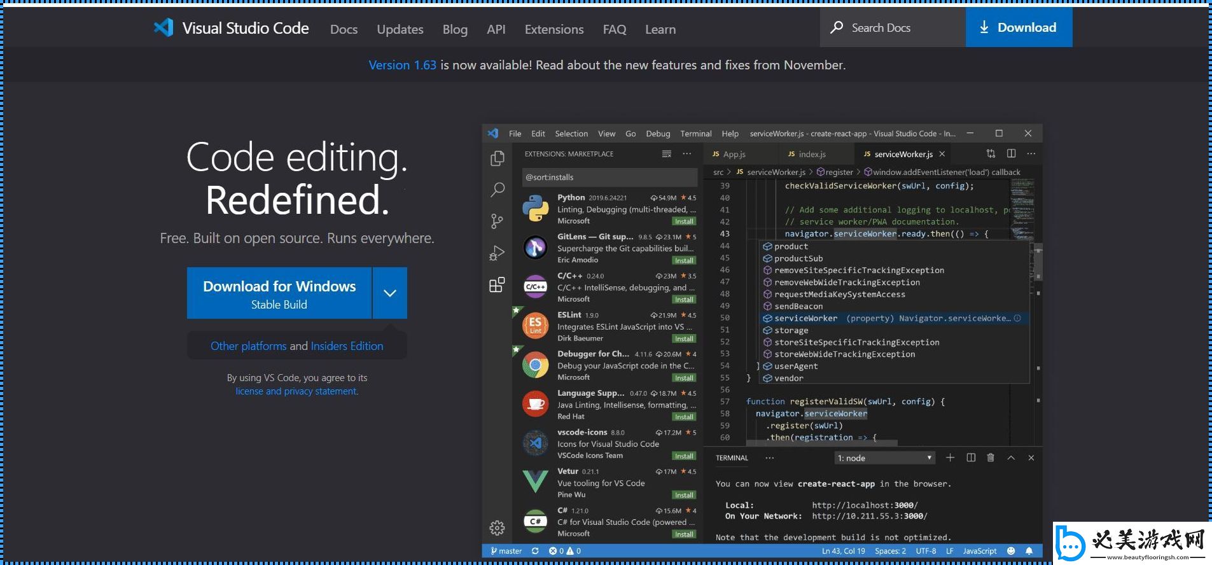Open the Terminal menu in editor
Screen dimensions: 1212x565
click(x=695, y=134)
